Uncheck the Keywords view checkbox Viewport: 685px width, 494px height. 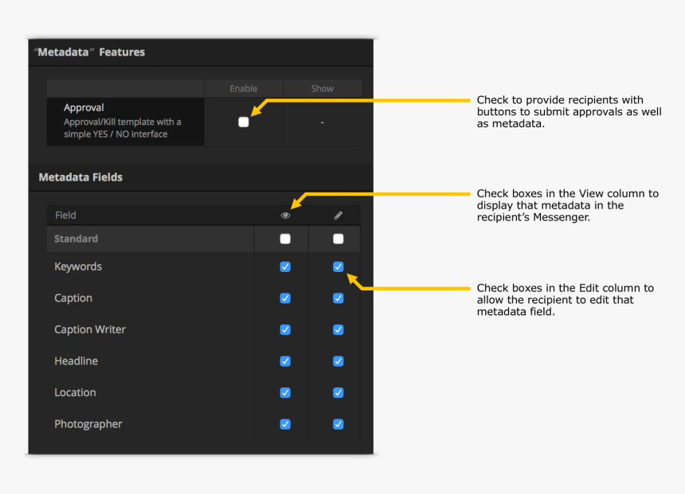(285, 266)
